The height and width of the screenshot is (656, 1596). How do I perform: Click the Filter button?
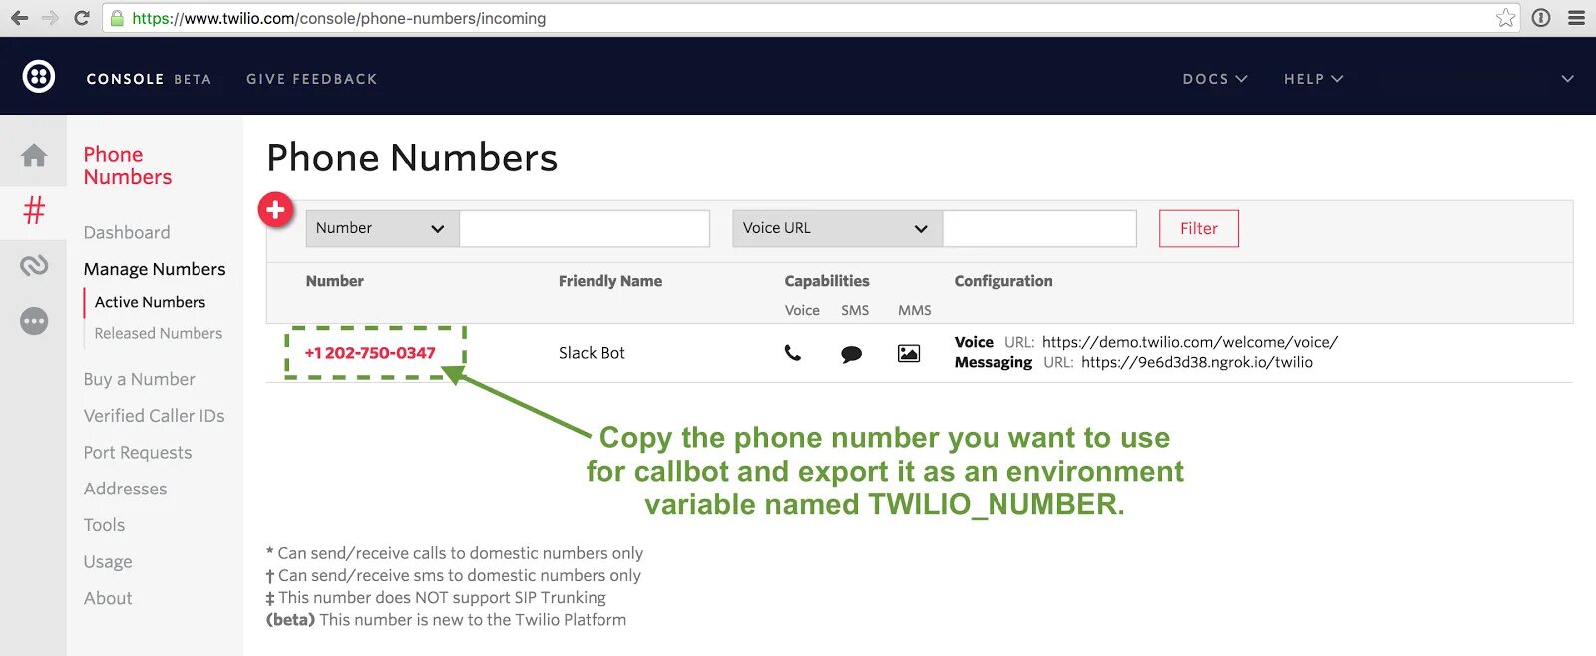pyautogui.click(x=1199, y=228)
